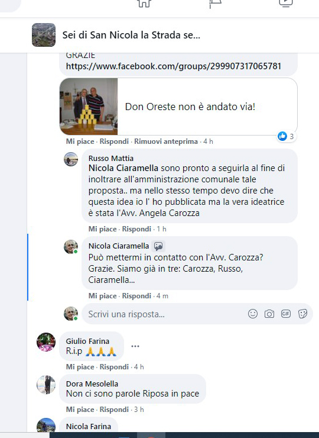Insert a GIF in the reply

286,314
